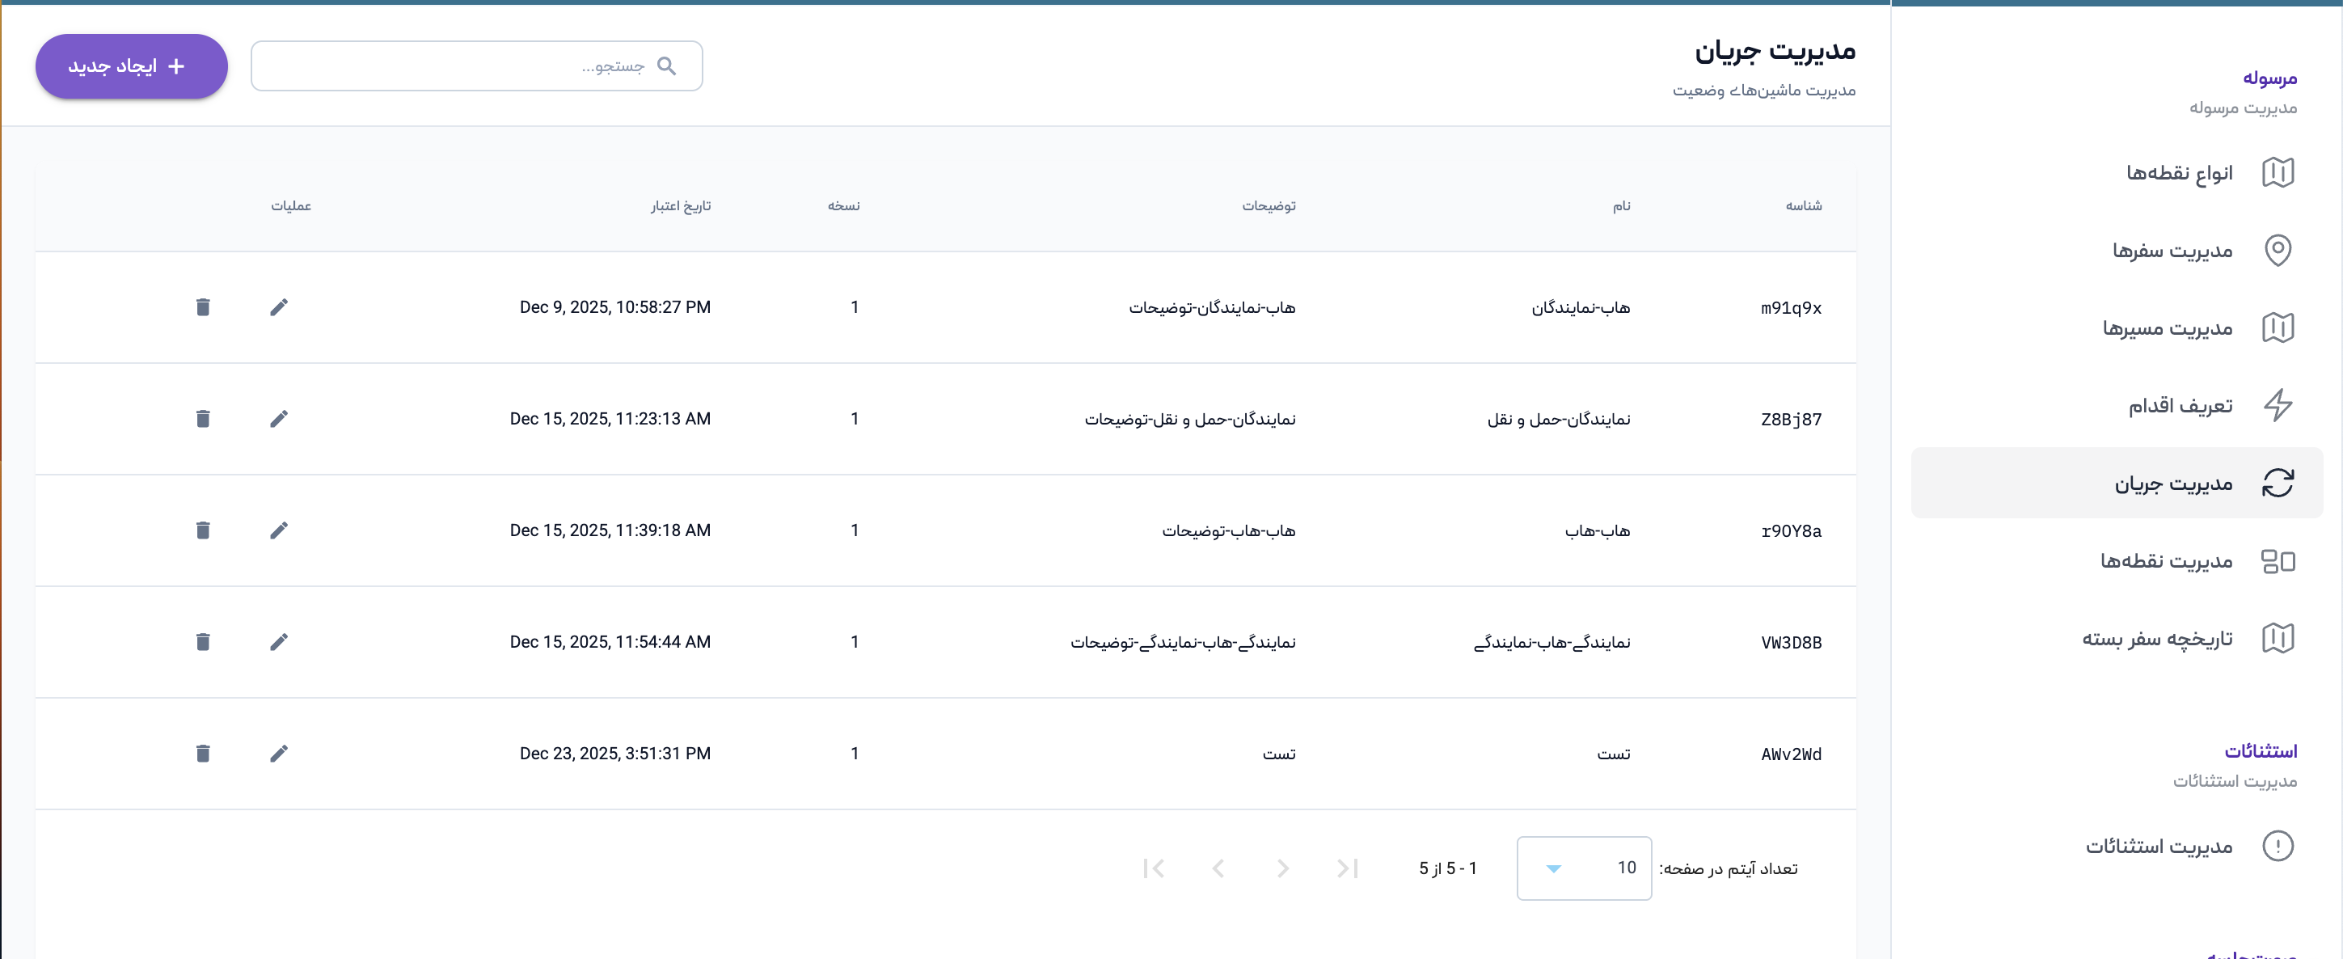
Task: Click edit pencil for r90Y8a row
Action: pyautogui.click(x=279, y=530)
